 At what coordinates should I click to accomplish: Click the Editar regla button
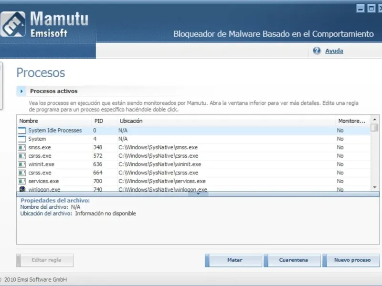tap(45, 260)
